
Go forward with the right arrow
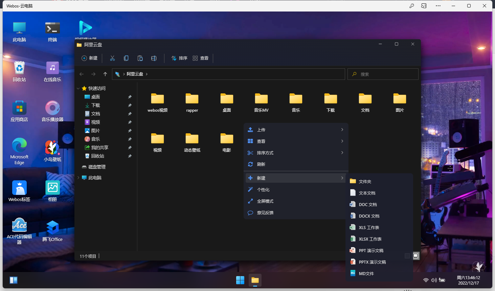click(93, 74)
